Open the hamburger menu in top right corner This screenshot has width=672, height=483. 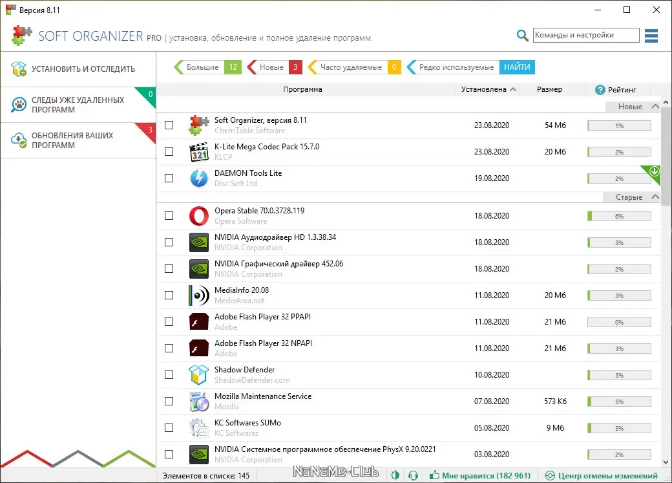[x=651, y=36]
